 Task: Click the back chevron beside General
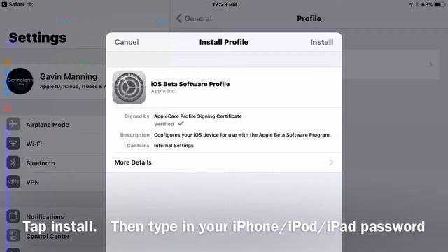click(179, 19)
